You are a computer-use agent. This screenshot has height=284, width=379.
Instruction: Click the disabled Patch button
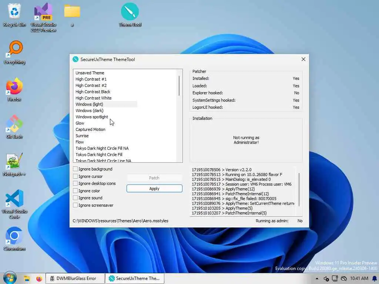[x=154, y=178]
